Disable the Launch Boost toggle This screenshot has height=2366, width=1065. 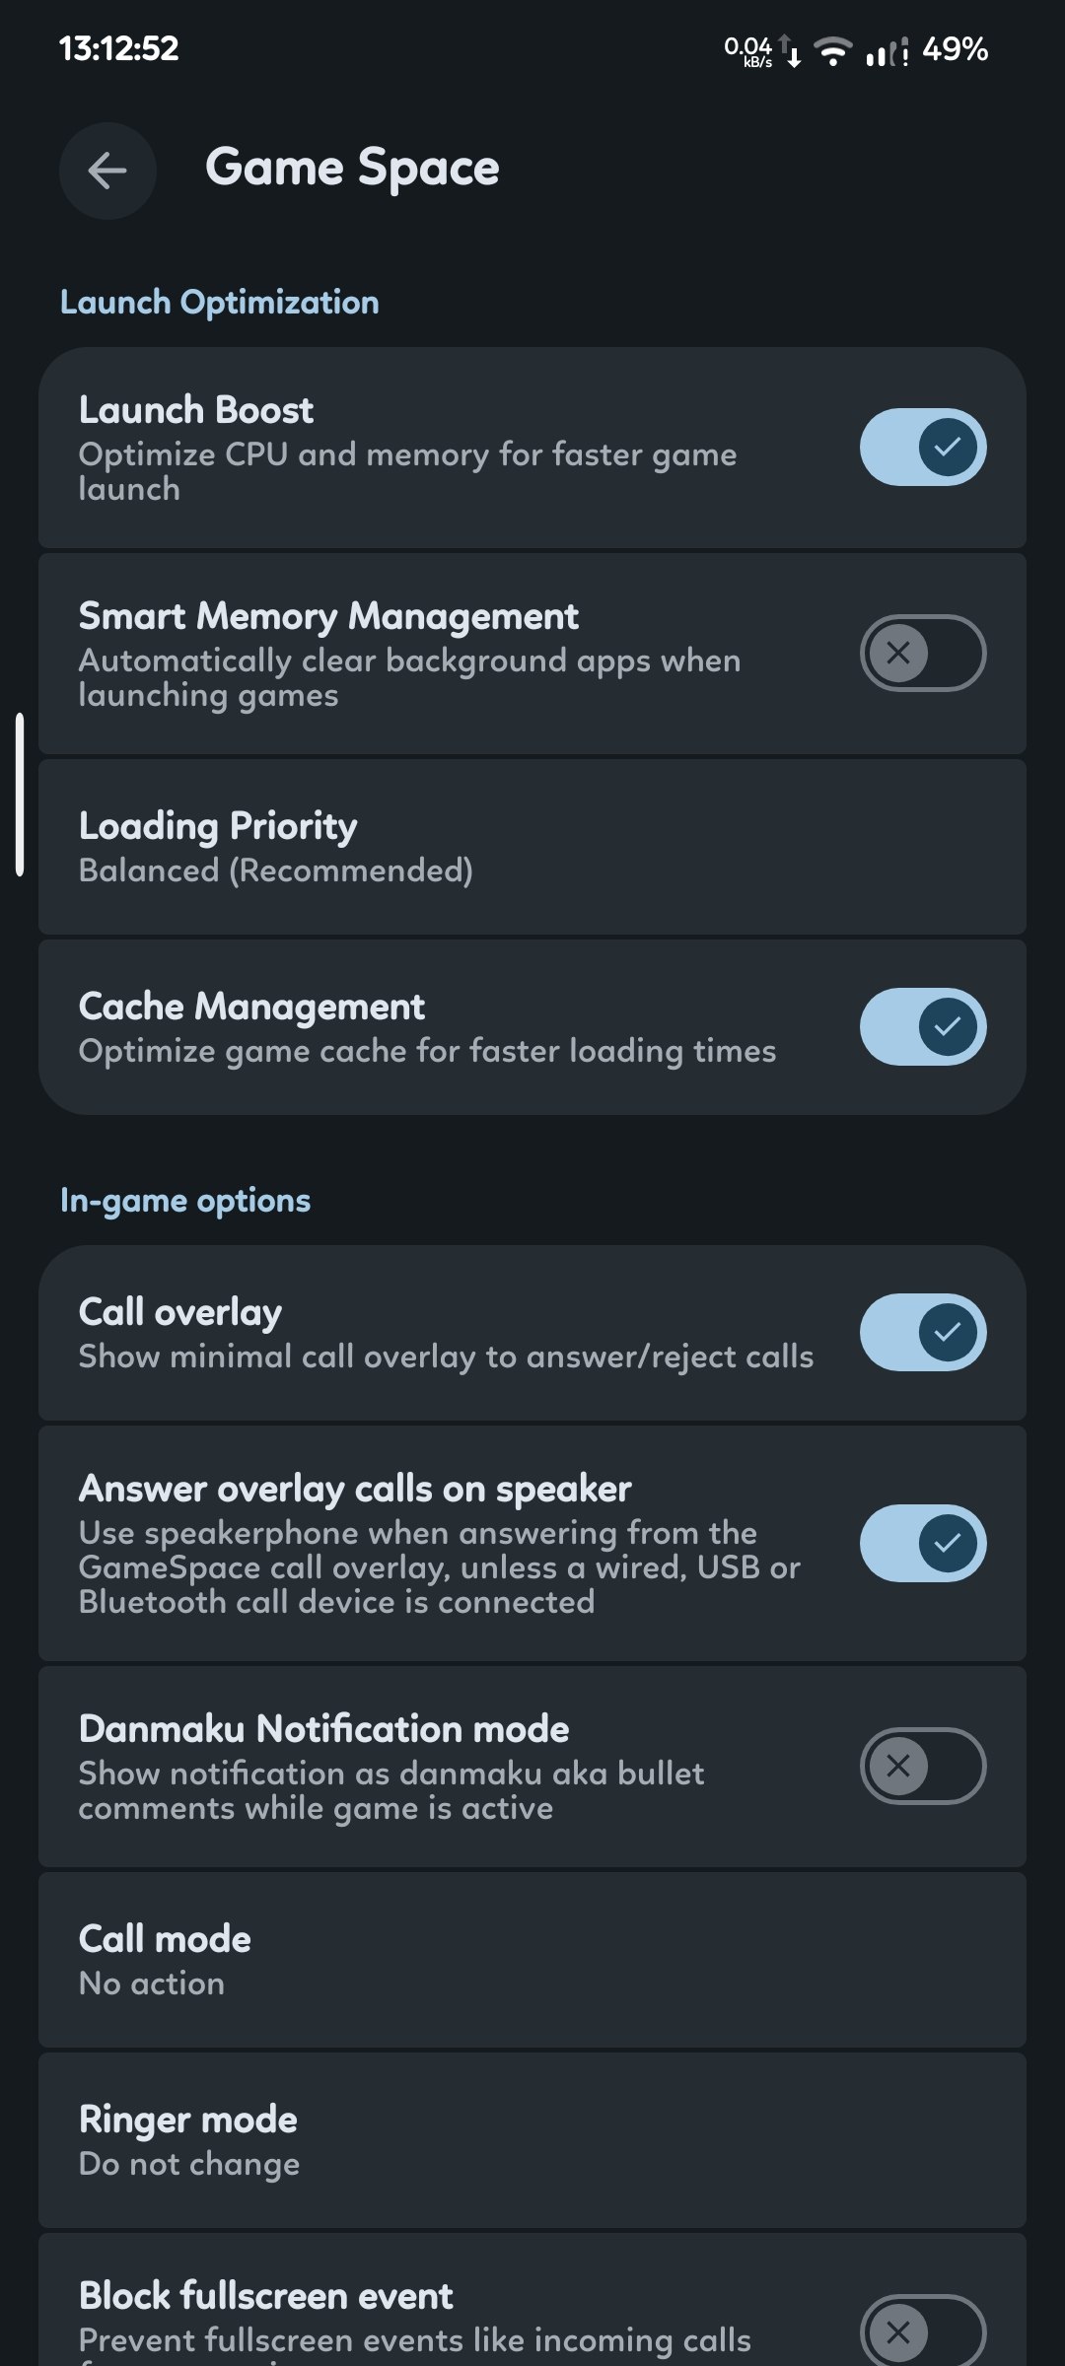(923, 447)
